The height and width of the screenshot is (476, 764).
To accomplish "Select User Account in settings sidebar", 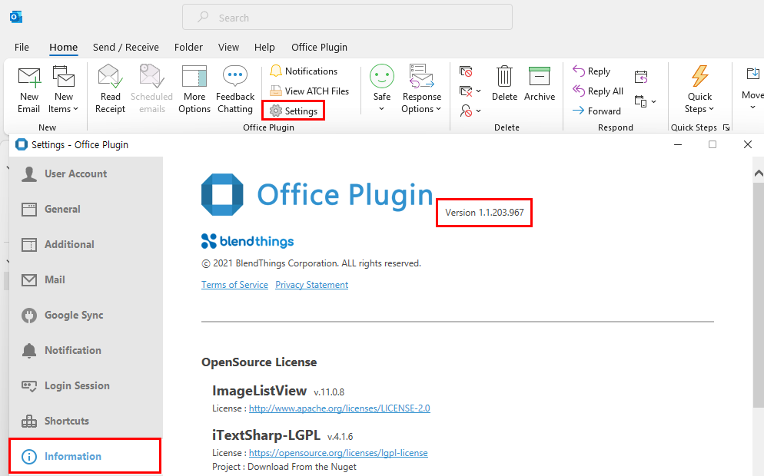I will [x=86, y=174].
